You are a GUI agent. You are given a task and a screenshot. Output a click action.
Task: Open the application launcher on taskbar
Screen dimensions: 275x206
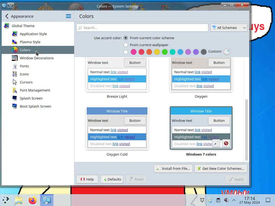click(x=6, y=200)
